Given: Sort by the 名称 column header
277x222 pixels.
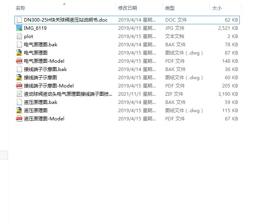Looking at the screenshot, I should point(20,8).
